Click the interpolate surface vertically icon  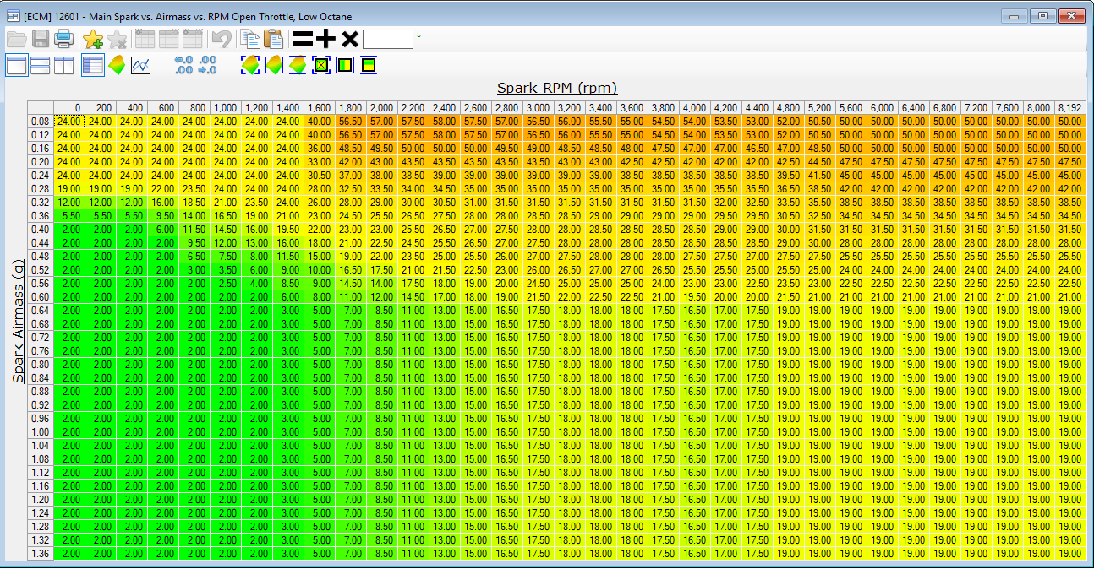pos(297,65)
